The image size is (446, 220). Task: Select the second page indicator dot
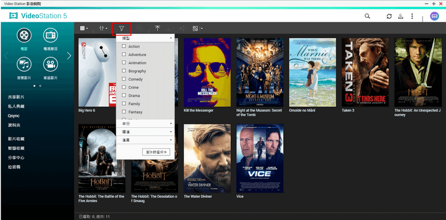(x=40, y=86)
